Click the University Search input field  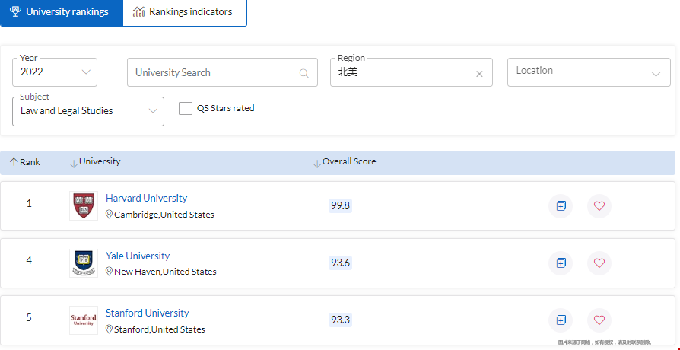point(222,72)
